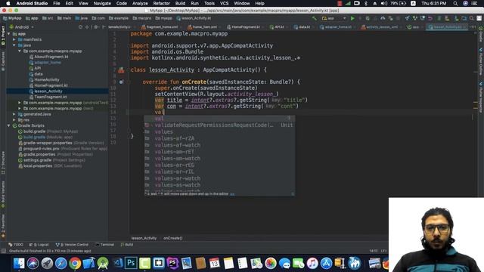Run the app with green play button
Image resolution: width=484 pixels, height=272 pixels.
352,18
